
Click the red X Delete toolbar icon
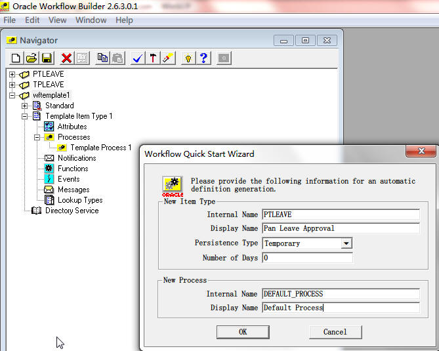(x=67, y=58)
